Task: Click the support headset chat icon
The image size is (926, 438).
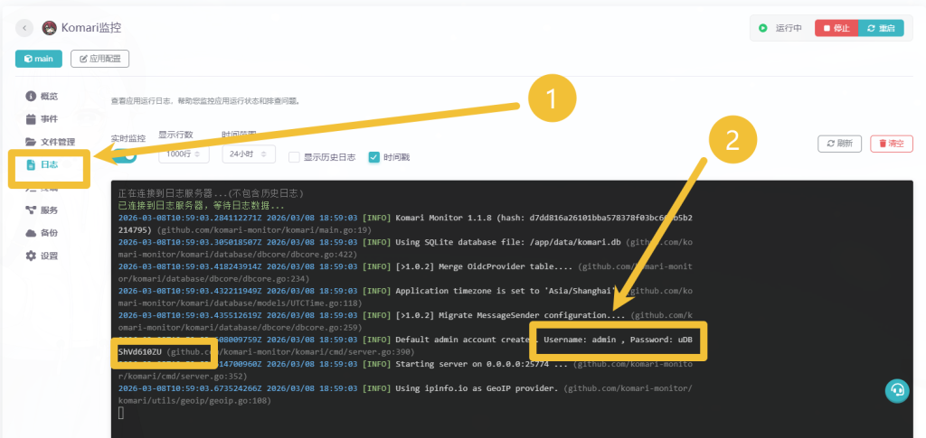Action: [896, 390]
